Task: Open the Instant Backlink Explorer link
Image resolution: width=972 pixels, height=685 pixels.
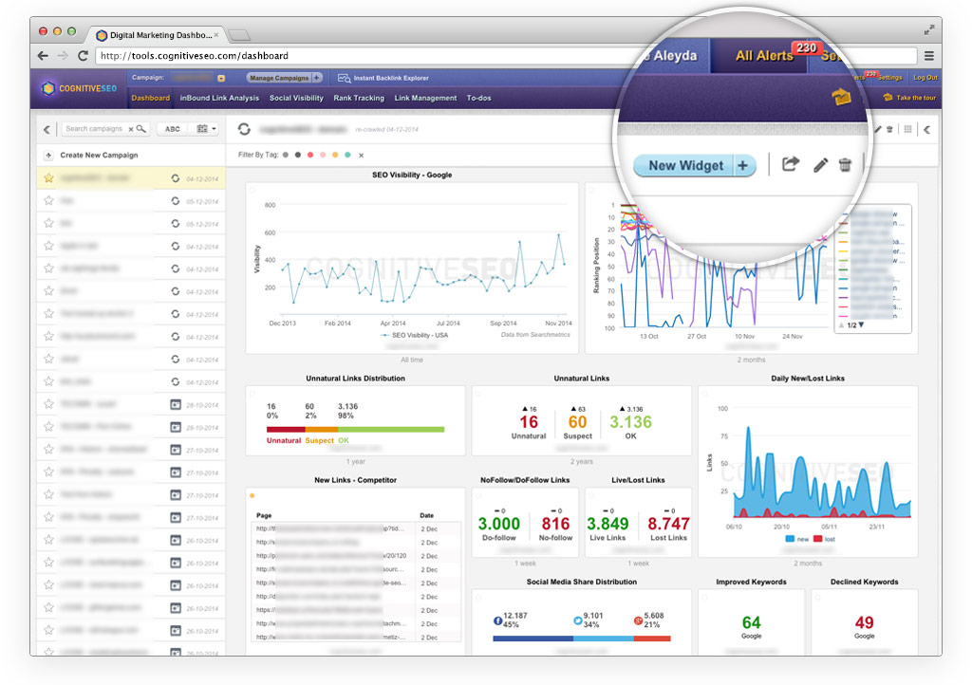Action: (391, 78)
